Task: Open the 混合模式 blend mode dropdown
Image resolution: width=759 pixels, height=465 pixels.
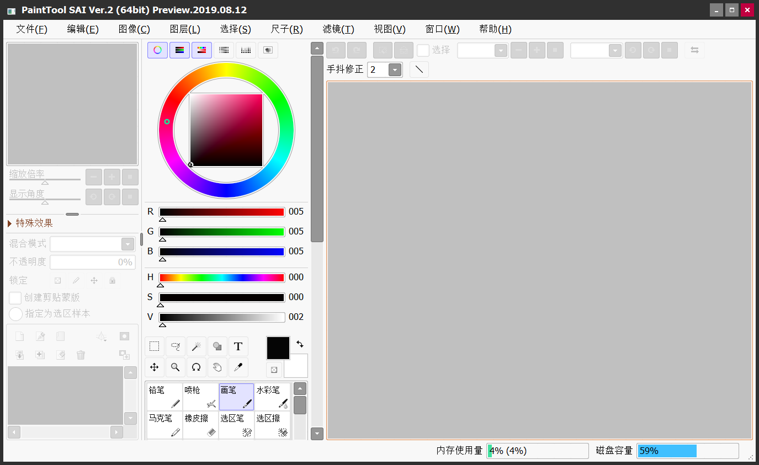Action: [x=128, y=244]
